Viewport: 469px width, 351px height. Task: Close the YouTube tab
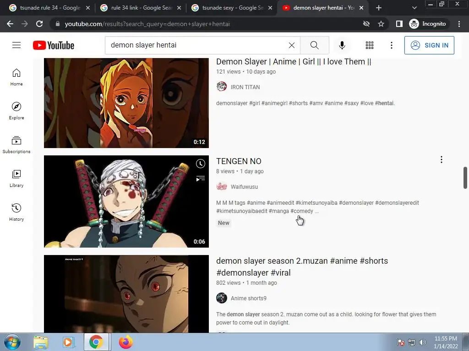(x=361, y=8)
